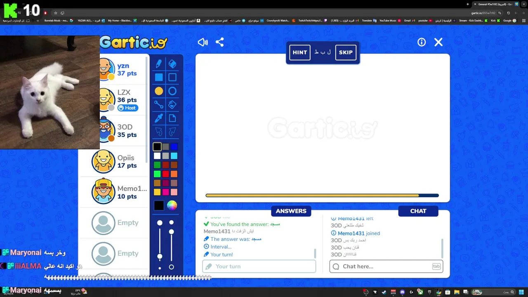
Task: Select the paint bucket fill tool
Action: point(172,104)
